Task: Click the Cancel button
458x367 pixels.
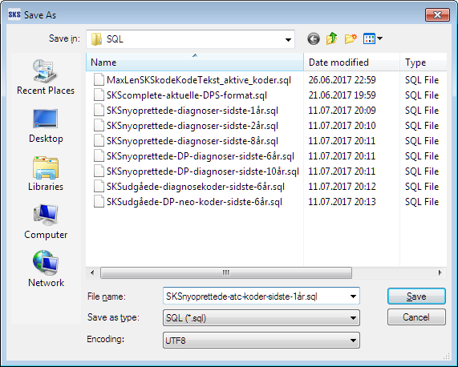Action: (416, 317)
